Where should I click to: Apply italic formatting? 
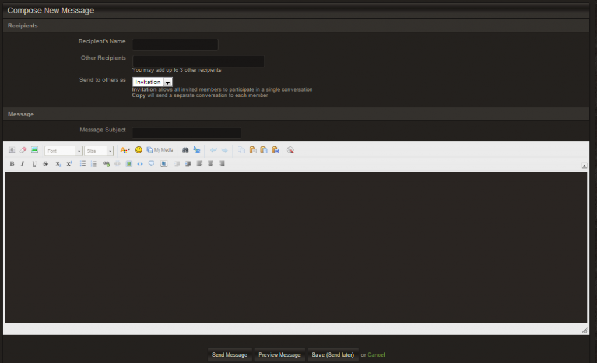[x=23, y=164]
